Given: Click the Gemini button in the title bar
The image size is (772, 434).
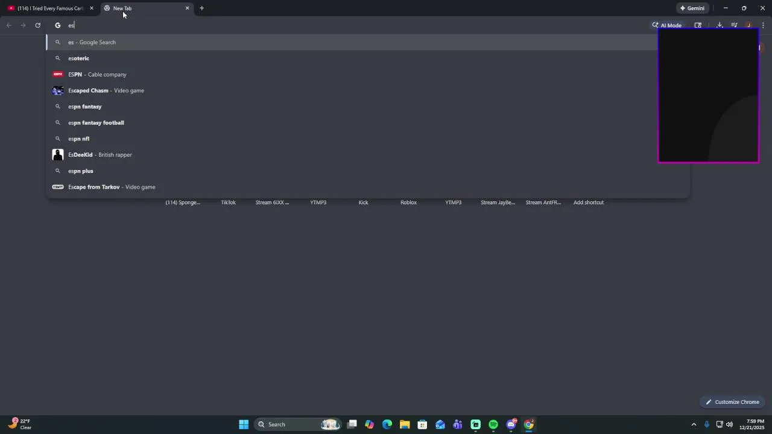Looking at the screenshot, I should pos(692,8).
